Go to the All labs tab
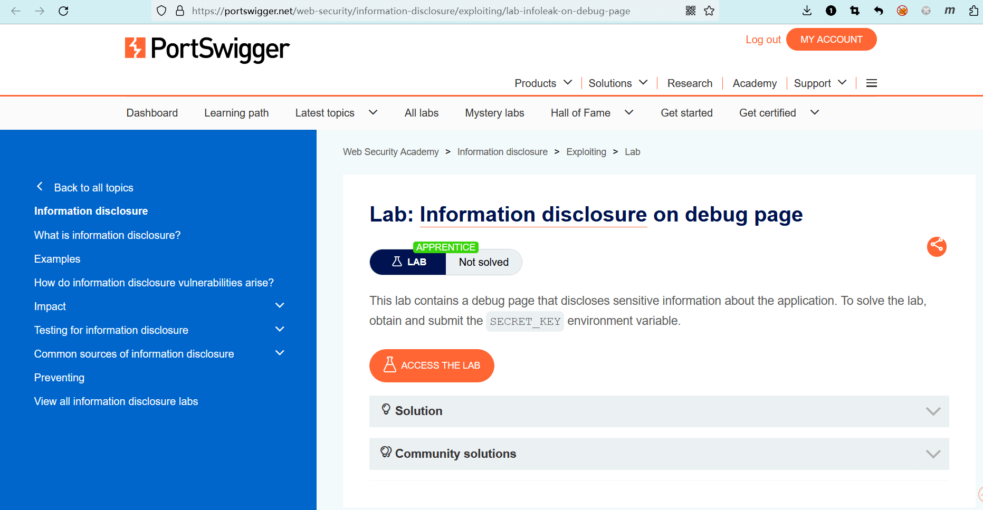Viewport: 983px width, 510px height. point(421,113)
